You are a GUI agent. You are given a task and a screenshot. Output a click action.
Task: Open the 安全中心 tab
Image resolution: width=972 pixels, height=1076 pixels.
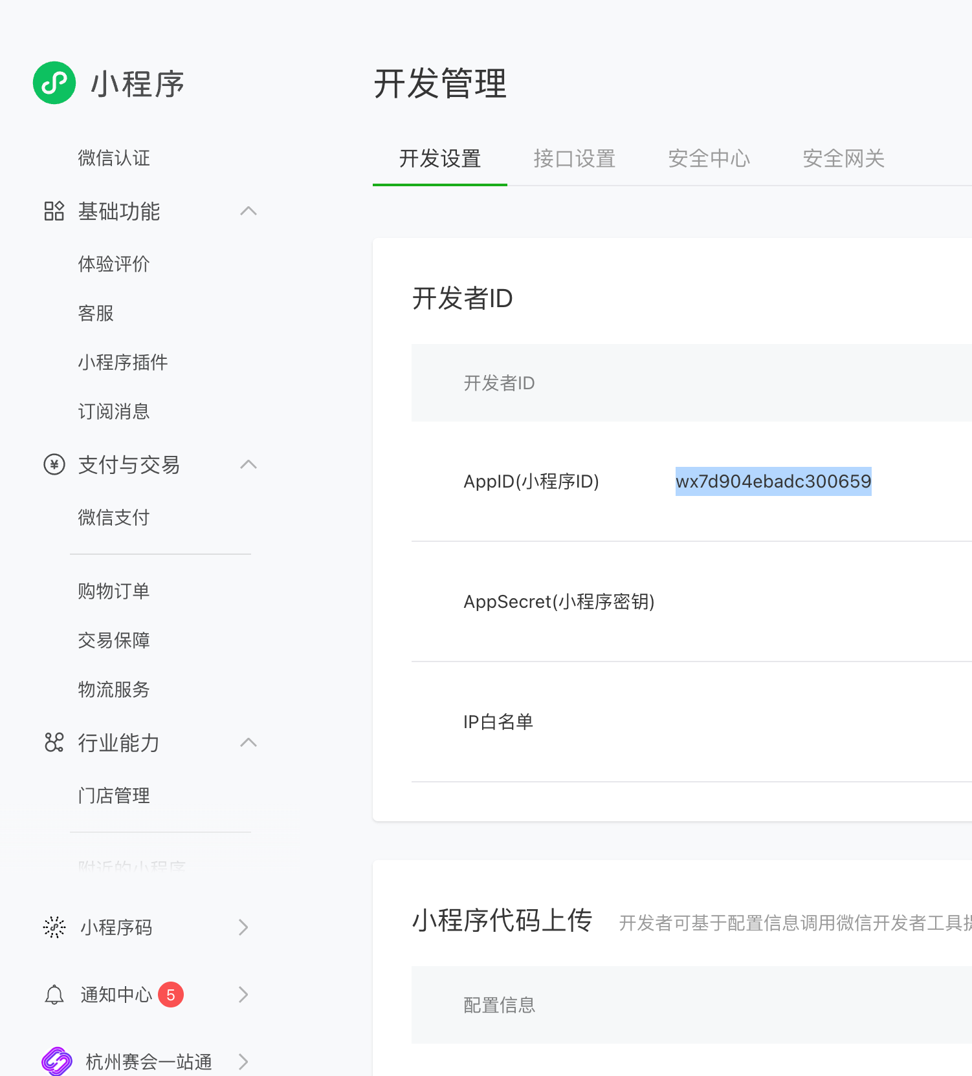pos(709,158)
